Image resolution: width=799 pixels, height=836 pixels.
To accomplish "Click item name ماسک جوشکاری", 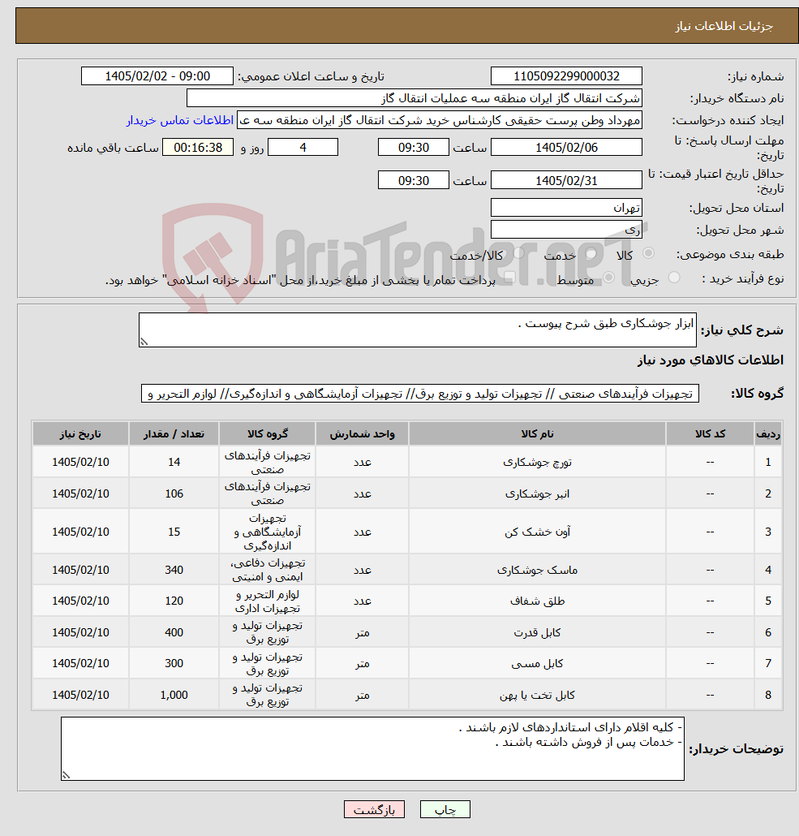I will click(537, 570).
